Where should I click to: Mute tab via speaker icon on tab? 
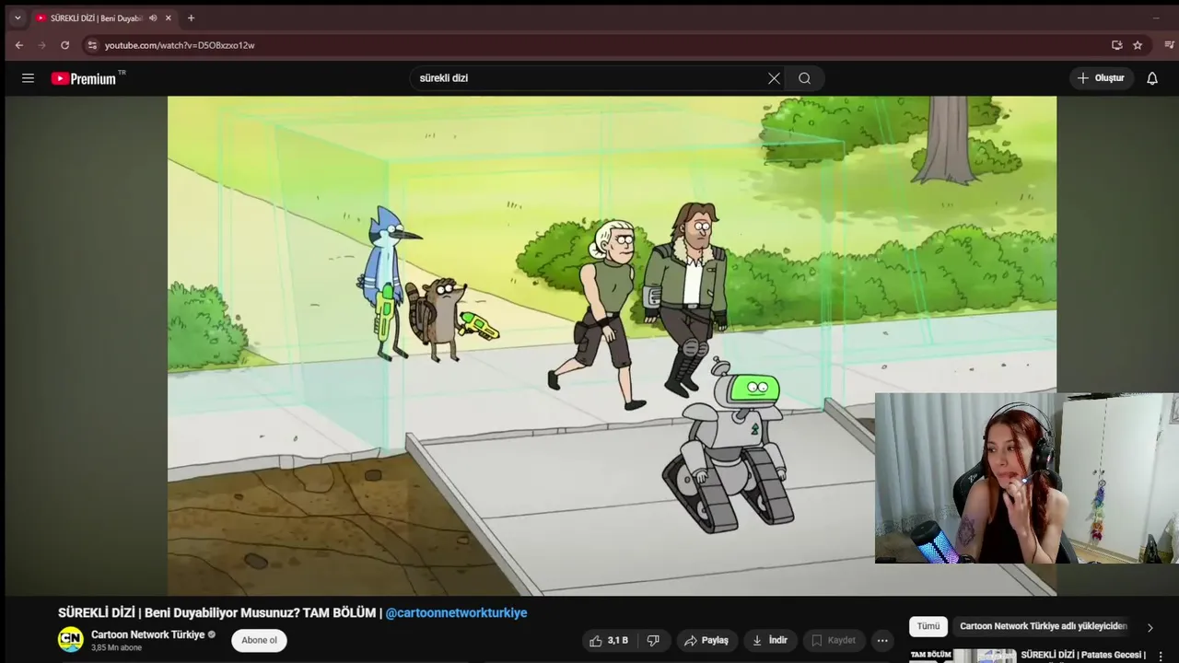[x=153, y=17]
